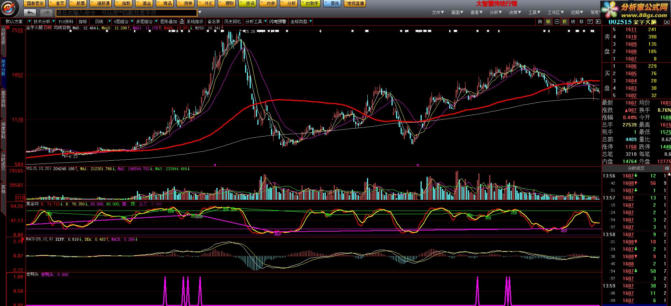Viewport: 671px width, 306px height.
Task: Open the 外汇 forex section
Action: [206, 3]
